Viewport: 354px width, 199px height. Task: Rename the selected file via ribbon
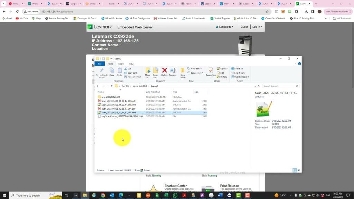point(173,72)
